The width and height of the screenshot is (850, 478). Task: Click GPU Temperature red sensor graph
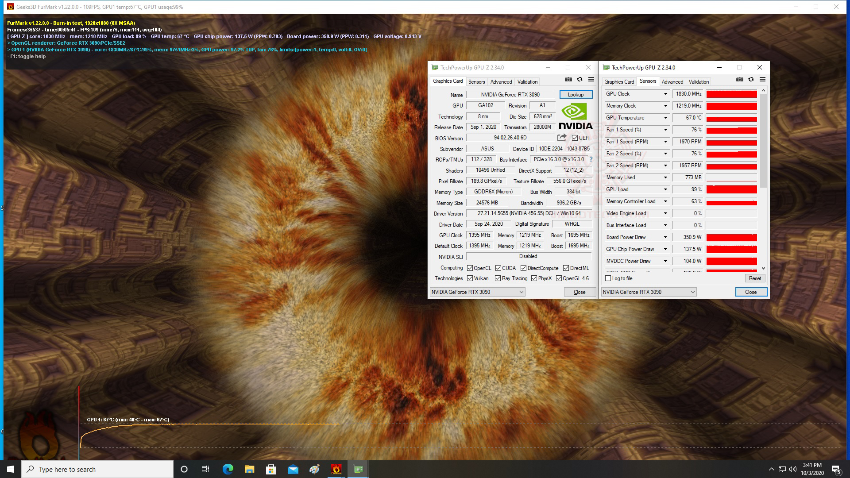pos(731,118)
